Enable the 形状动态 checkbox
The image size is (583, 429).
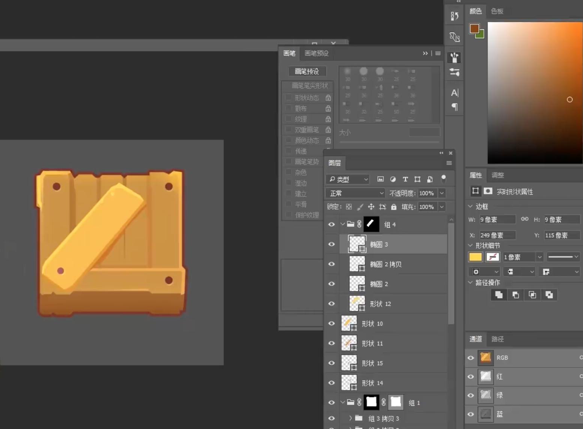[x=288, y=97]
